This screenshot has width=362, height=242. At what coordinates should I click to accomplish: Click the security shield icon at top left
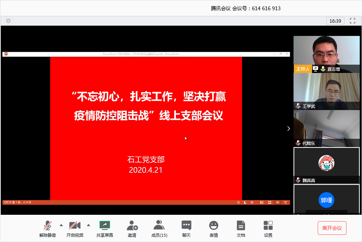(8, 21)
